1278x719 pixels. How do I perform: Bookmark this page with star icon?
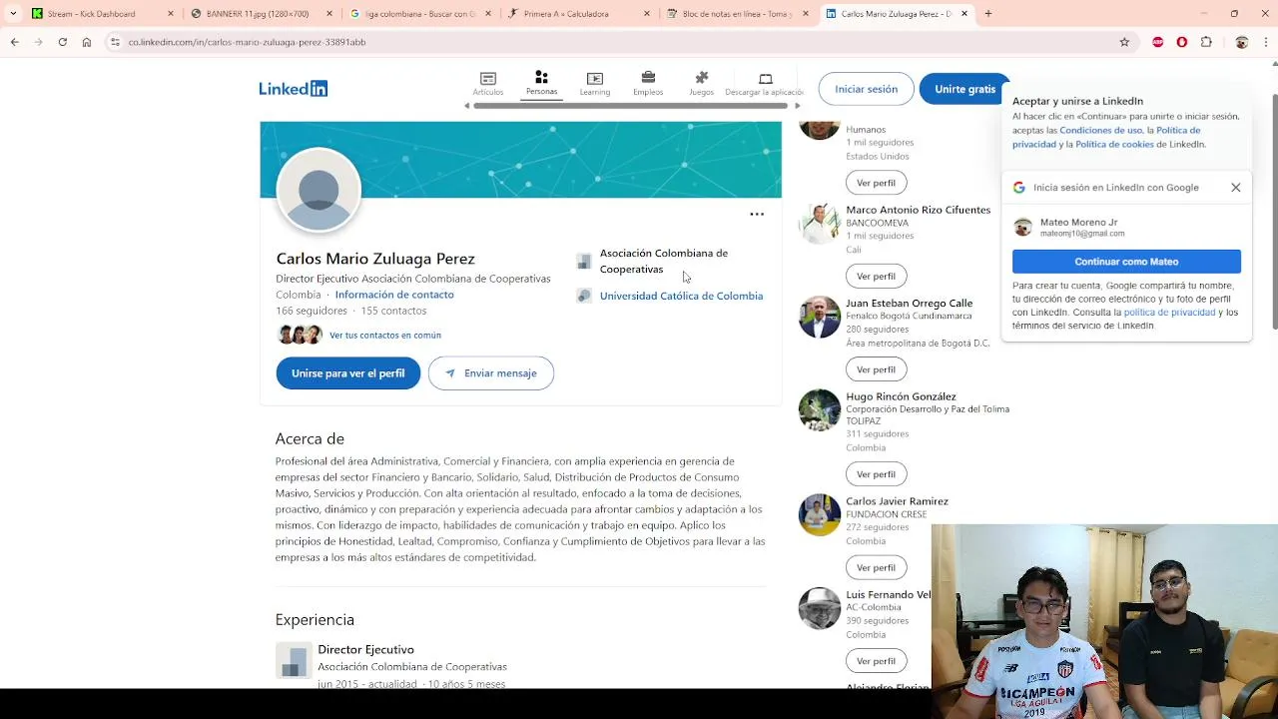tap(1124, 42)
